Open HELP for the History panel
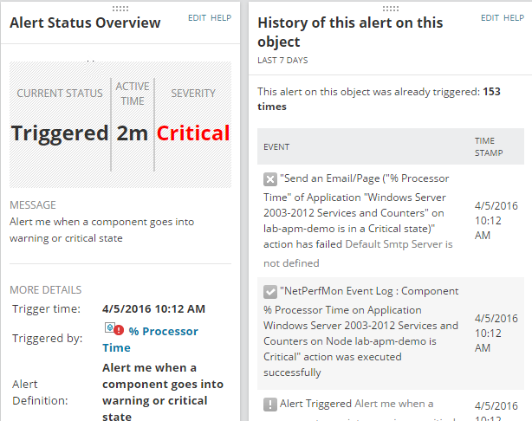The width and height of the screenshot is (532, 421). pyautogui.click(x=515, y=17)
